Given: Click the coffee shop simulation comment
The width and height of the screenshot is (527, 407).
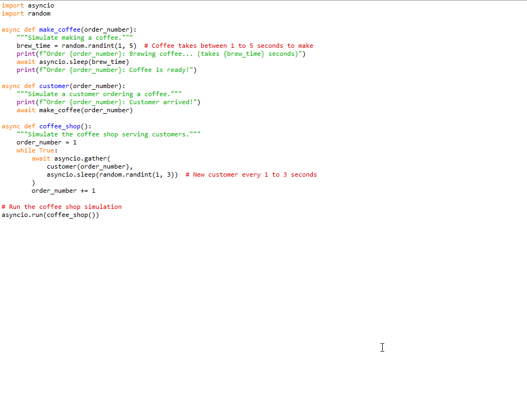Looking at the screenshot, I should 62,206.
